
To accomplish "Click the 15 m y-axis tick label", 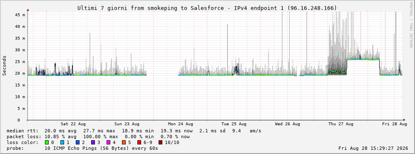I will [x=20, y=85].
